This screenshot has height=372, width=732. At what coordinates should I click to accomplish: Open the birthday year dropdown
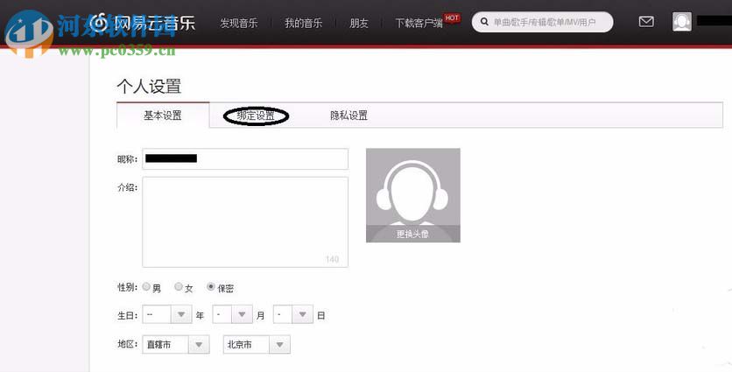167,314
